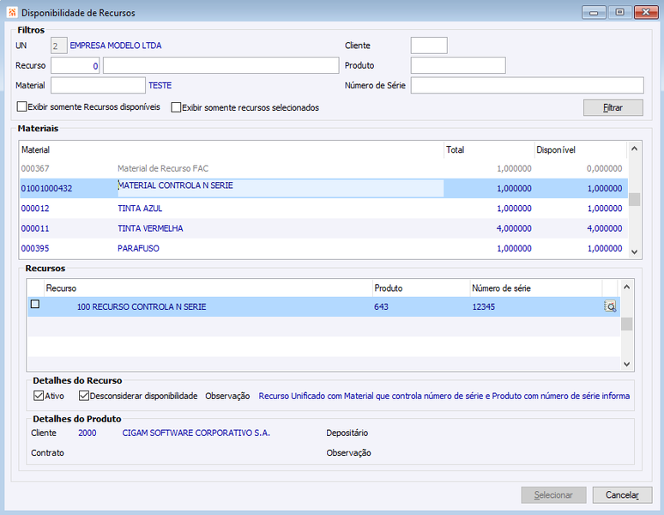Click the Material column header
664x515 pixels.
pyautogui.click(x=232, y=149)
